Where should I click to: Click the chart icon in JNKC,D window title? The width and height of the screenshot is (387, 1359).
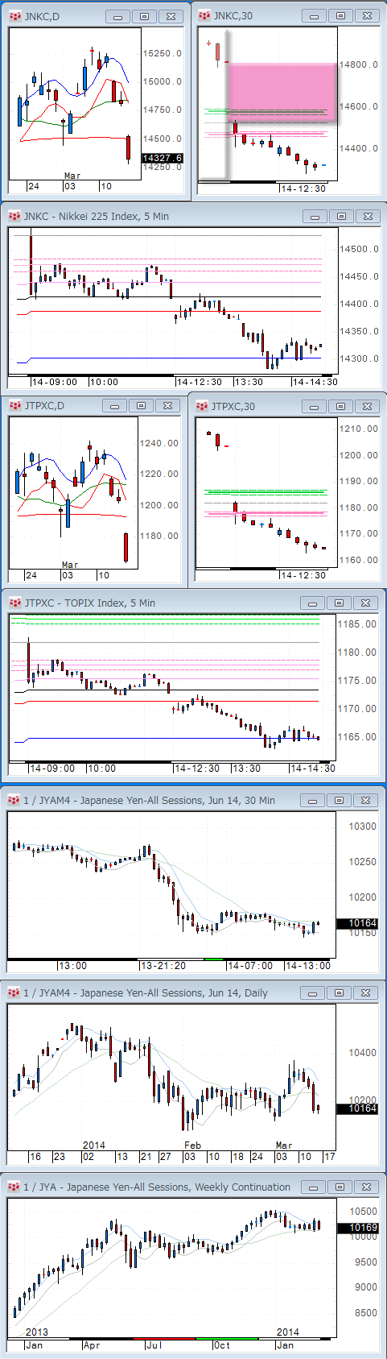[x=15, y=16]
